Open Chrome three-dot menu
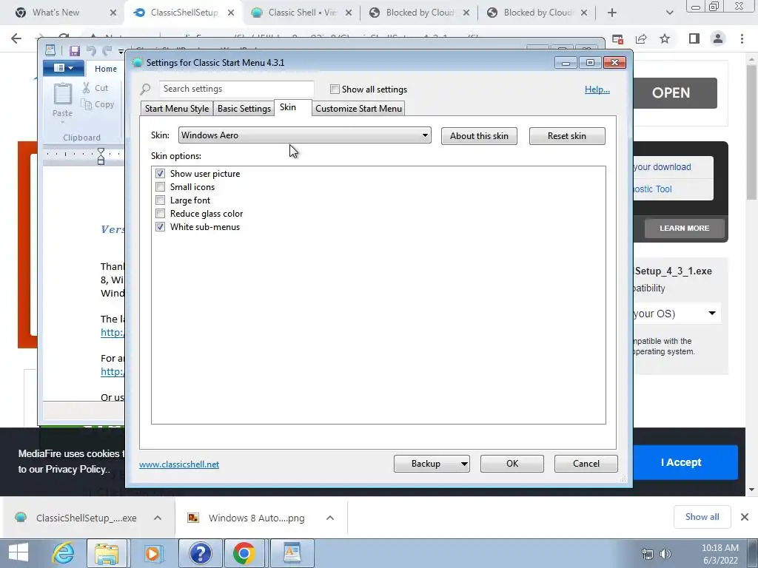 [x=742, y=38]
